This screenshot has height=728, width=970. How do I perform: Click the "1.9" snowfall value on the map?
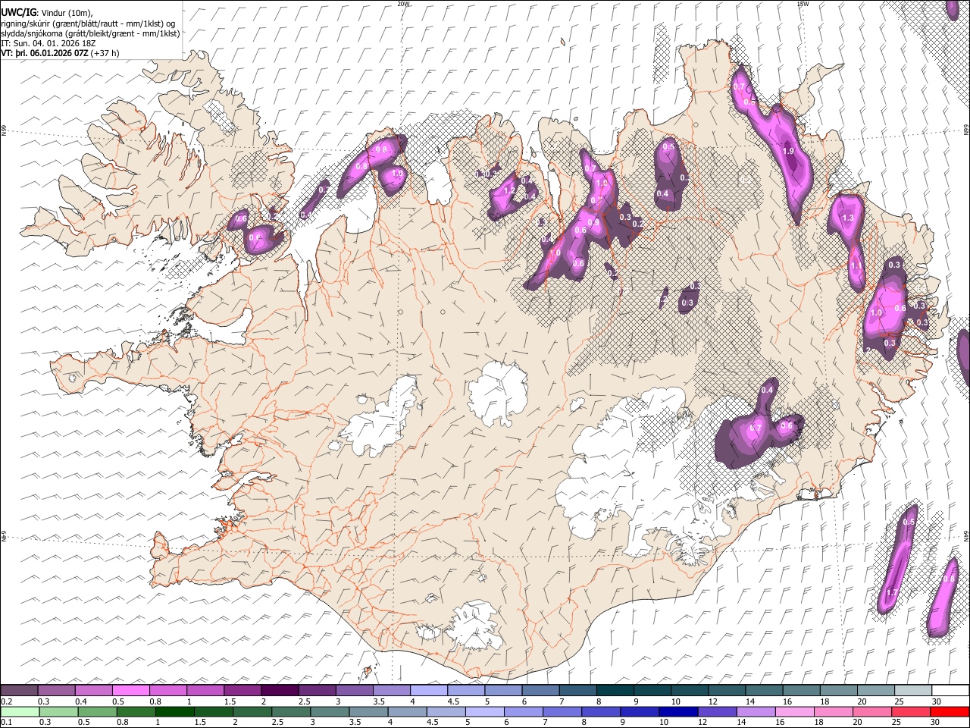click(787, 152)
